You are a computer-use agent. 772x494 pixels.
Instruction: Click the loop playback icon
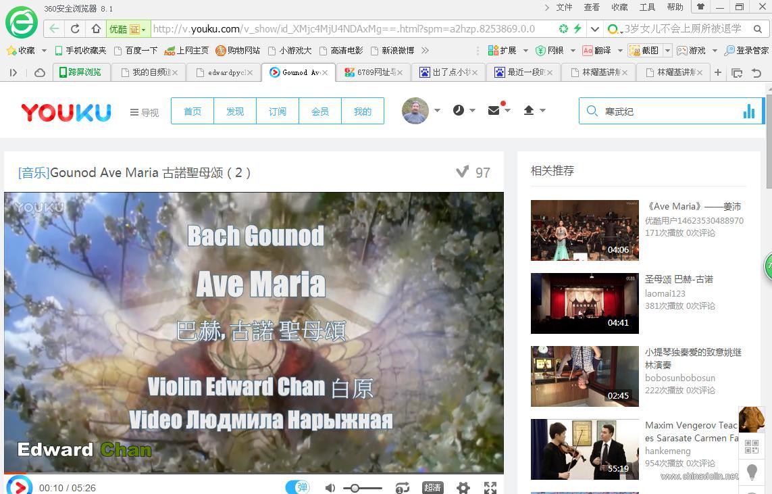tap(402, 487)
